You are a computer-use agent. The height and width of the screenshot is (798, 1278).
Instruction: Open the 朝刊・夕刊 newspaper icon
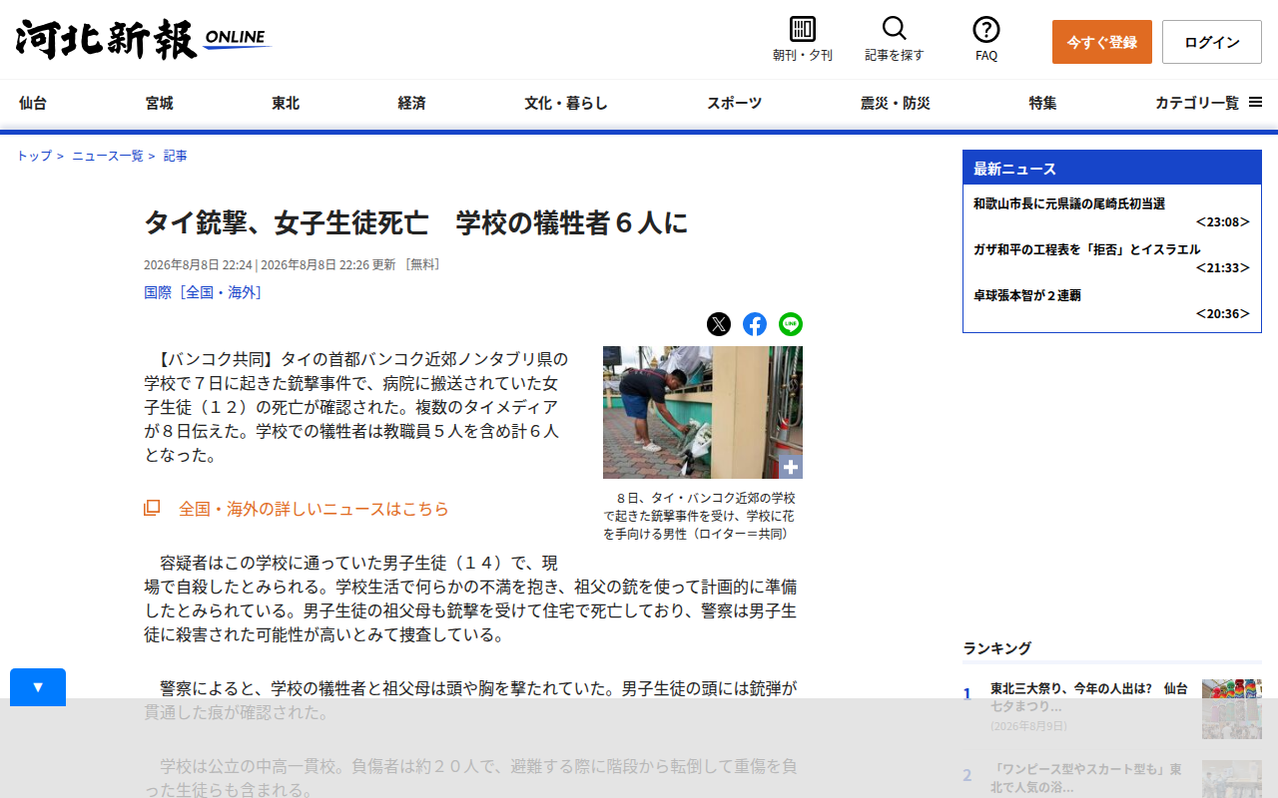[x=802, y=29]
